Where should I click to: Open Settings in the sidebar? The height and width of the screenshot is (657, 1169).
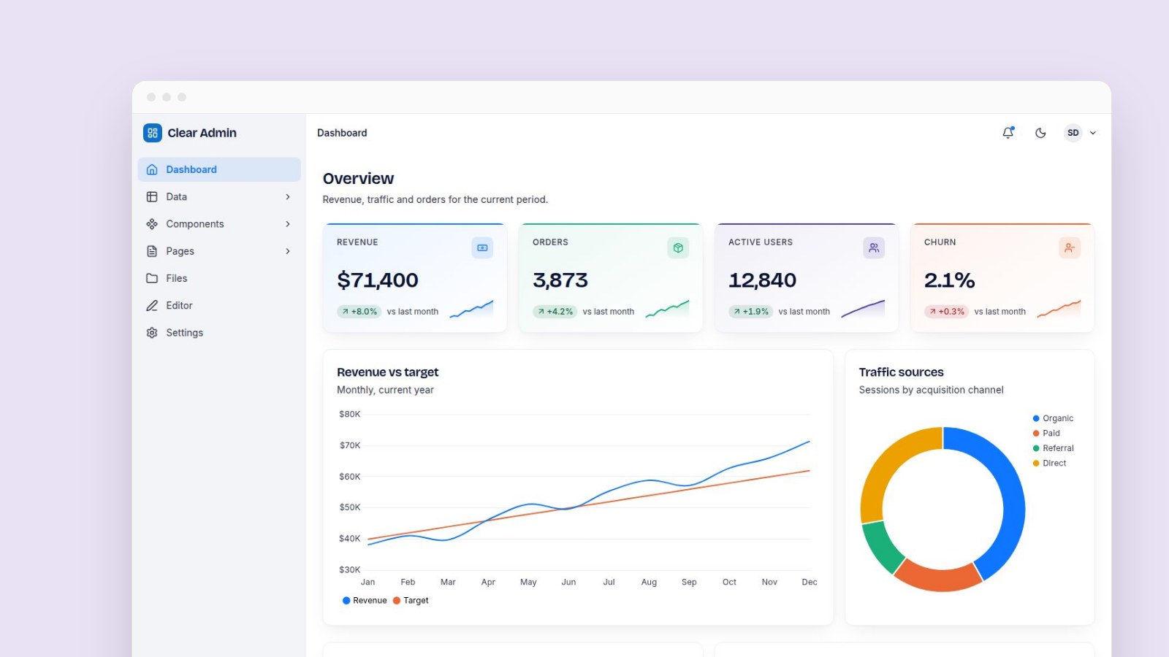(219, 332)
